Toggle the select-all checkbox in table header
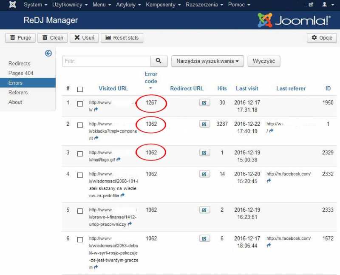 pyautogui.click(x=80, y=89)
